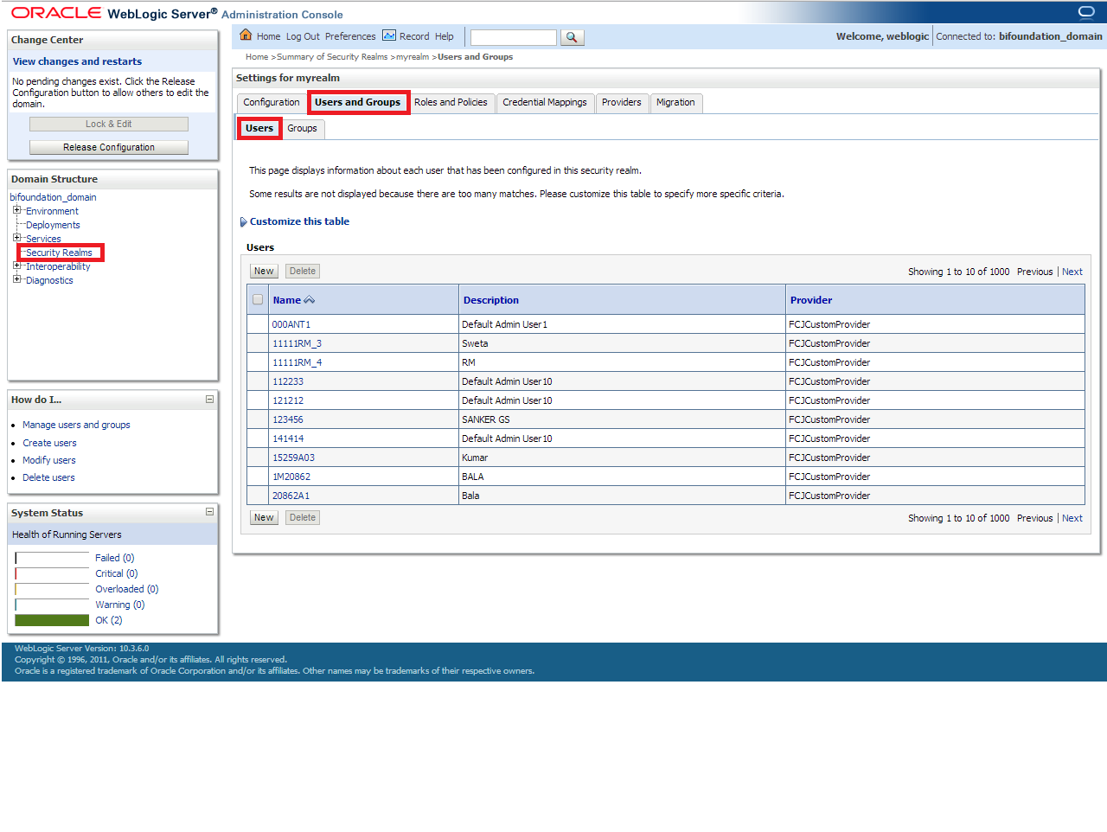This screenshot has height=832, width=1107.
Task: Open user 20862A1
Action: 291,496
